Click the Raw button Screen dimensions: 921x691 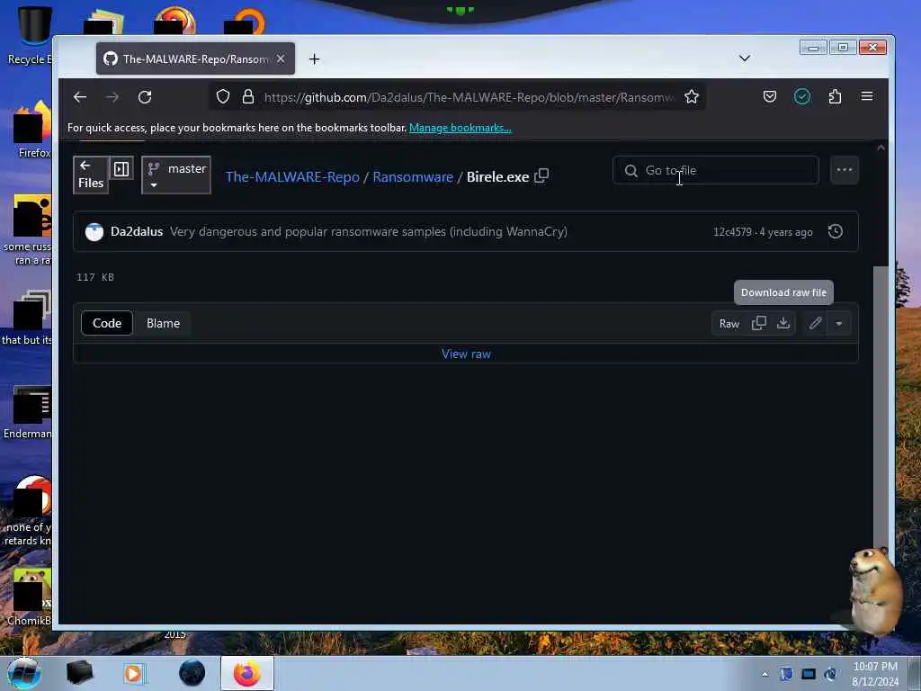pos(729,324)
